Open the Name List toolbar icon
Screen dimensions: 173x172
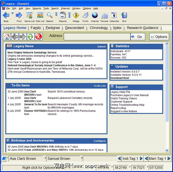pos(29,15)
